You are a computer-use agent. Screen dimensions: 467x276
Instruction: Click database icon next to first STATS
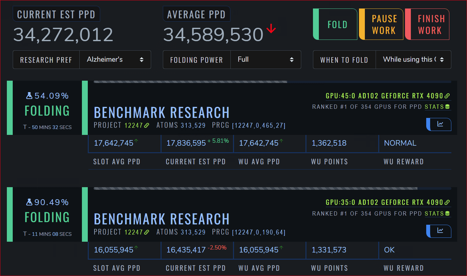click(x=447, y=107)
